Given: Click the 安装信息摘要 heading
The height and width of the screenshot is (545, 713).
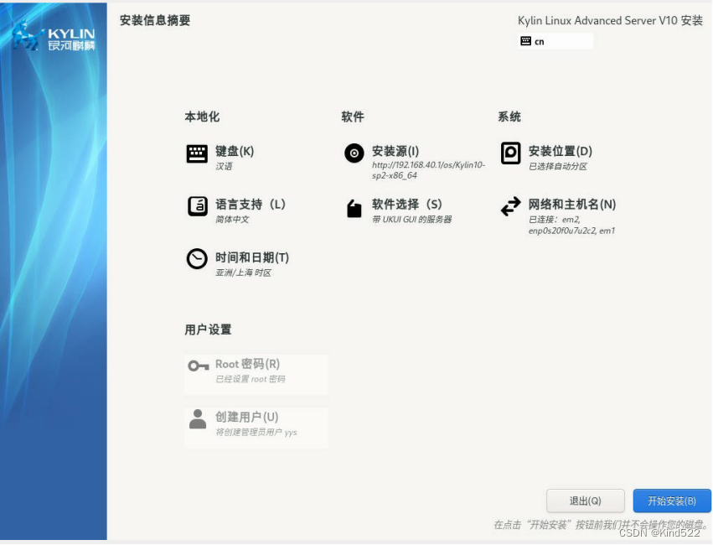Looking at the screenshot, I should [155, 20].
